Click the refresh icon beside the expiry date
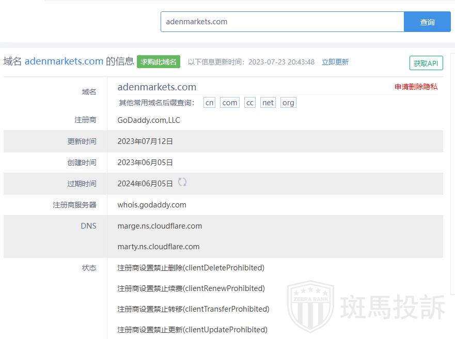The height and width of the screenshot is (339, 455). click(182, 182)
